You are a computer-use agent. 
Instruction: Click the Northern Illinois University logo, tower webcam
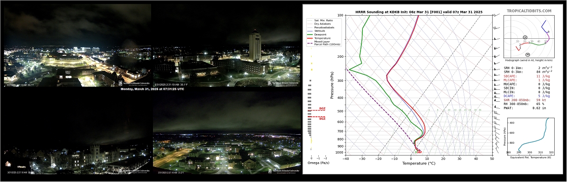pyautogui.click(x=283, y=83)
